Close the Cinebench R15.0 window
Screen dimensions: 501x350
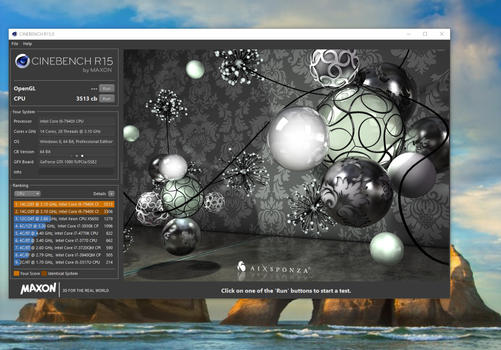pyautogui.click(x=442, y=34)
